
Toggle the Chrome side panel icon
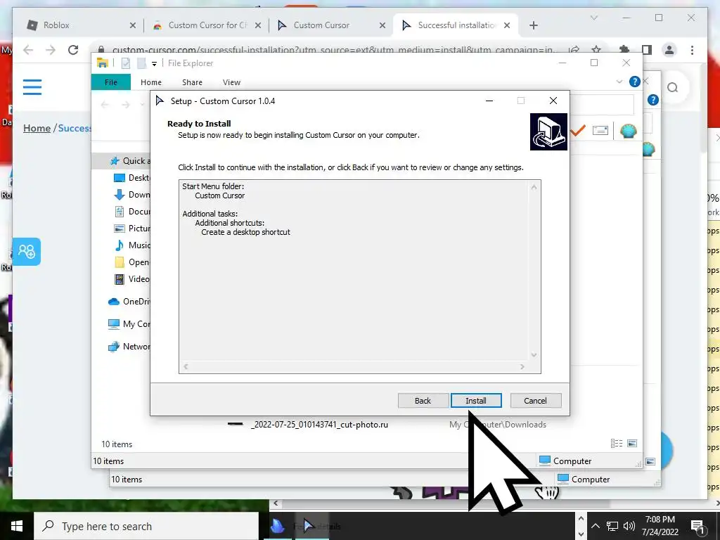[x=647, y=50]
